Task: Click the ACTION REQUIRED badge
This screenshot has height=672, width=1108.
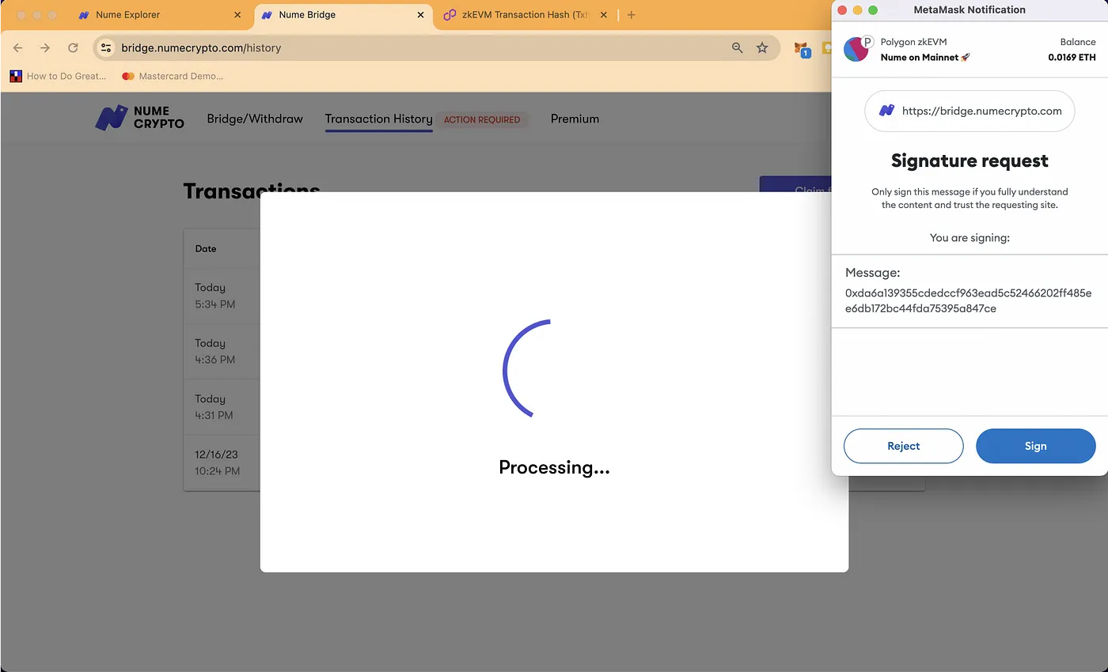Action: (482, 119)
